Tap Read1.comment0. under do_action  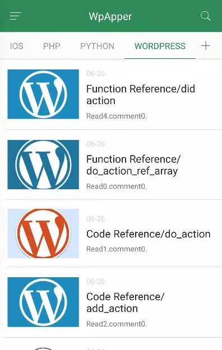[117, 249]
